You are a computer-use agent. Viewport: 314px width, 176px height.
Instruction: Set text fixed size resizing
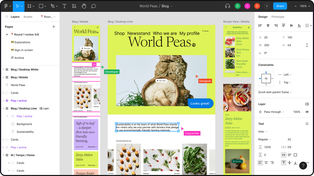pyautogui.click(x=295, y=155)
